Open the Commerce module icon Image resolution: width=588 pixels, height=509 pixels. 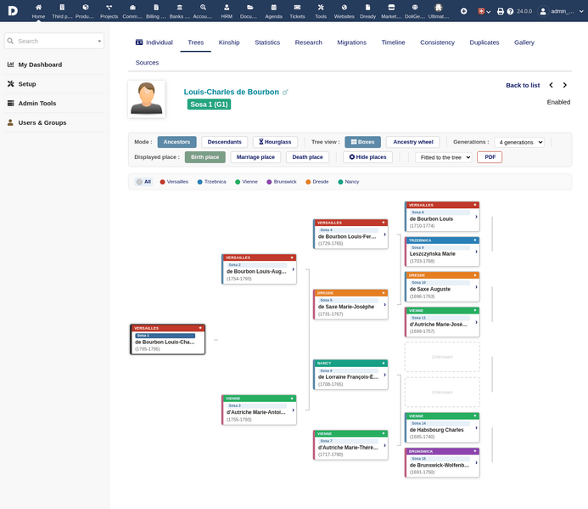tap(132, 7)
